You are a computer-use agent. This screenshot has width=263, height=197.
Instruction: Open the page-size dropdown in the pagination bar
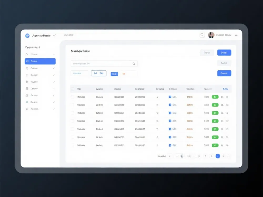point(191,156)
